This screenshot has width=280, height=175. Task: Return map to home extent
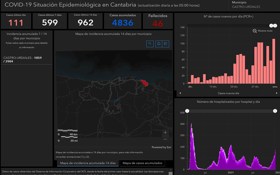[159, 44]
